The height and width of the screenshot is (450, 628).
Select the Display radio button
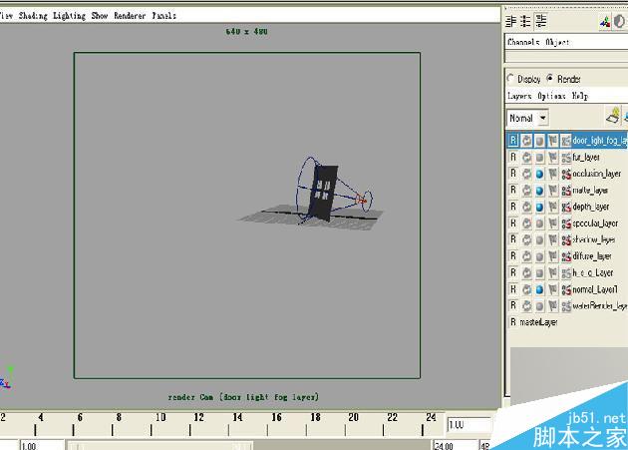click(510, 78)
